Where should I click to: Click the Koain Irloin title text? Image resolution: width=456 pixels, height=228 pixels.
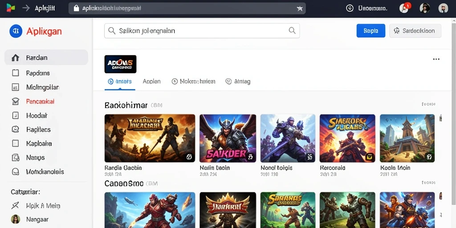click(395, 168)
